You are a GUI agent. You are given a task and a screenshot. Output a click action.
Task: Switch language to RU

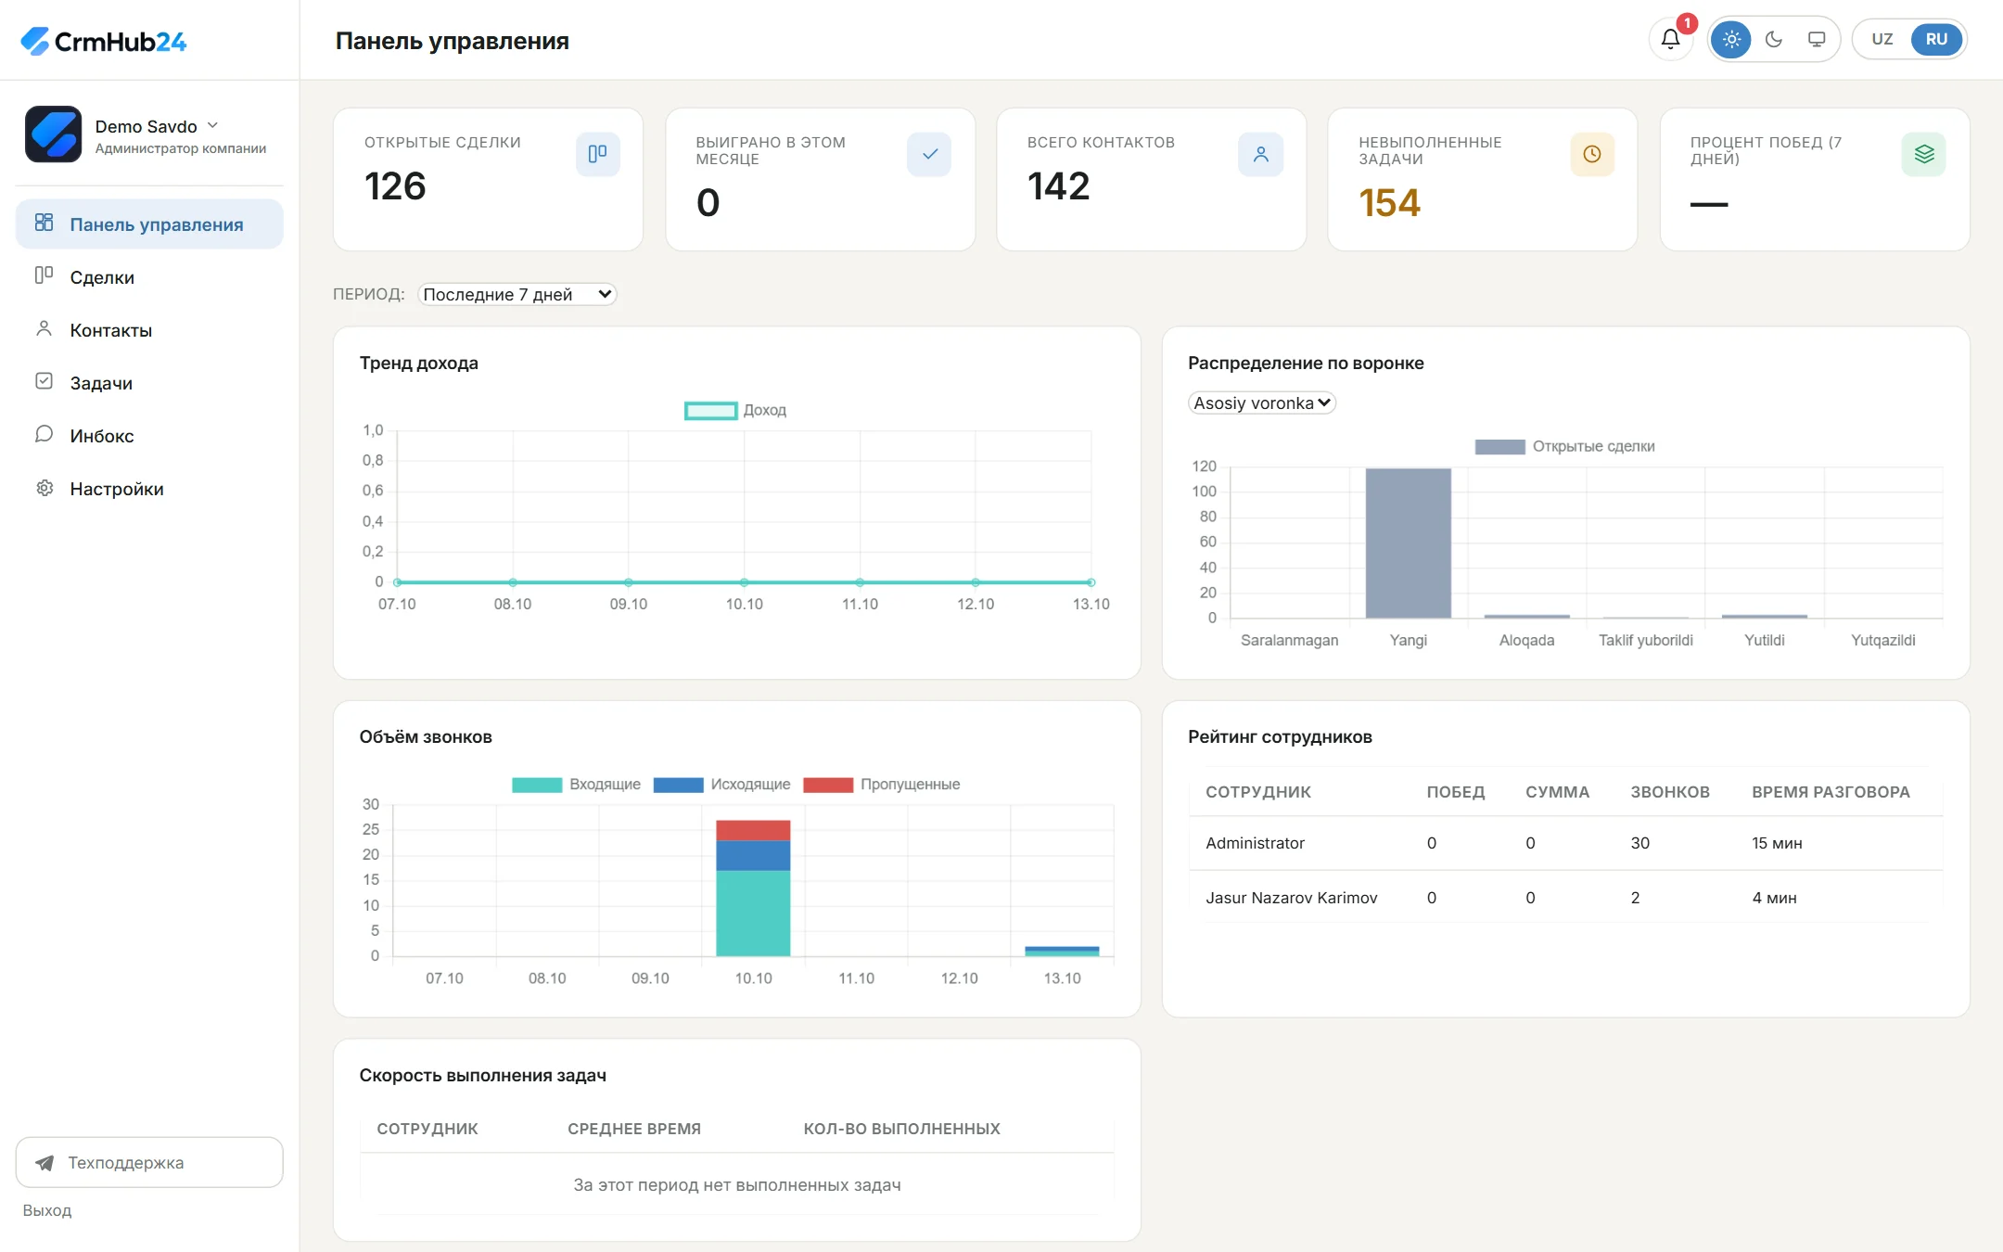1936,39
